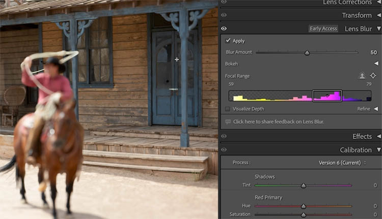Click the Red Primary Saturation slider handle

(x=304, y=215)
